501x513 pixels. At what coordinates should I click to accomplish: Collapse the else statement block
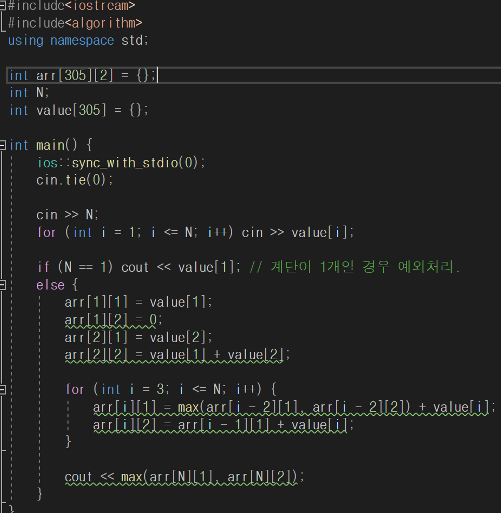[x=3, y=284]
